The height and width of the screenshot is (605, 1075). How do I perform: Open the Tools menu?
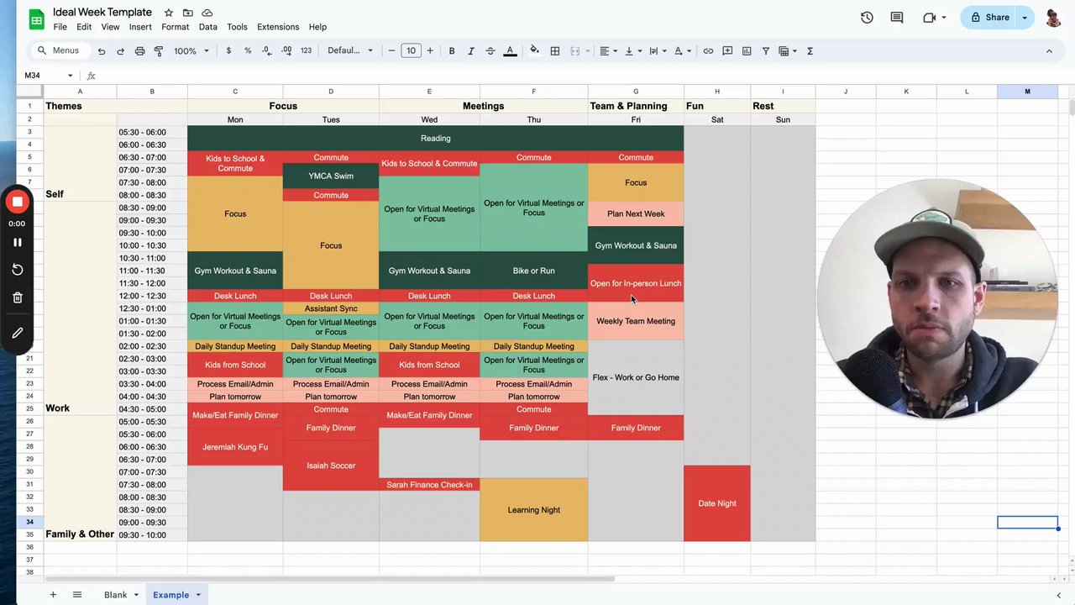click(x=237, y=27)
